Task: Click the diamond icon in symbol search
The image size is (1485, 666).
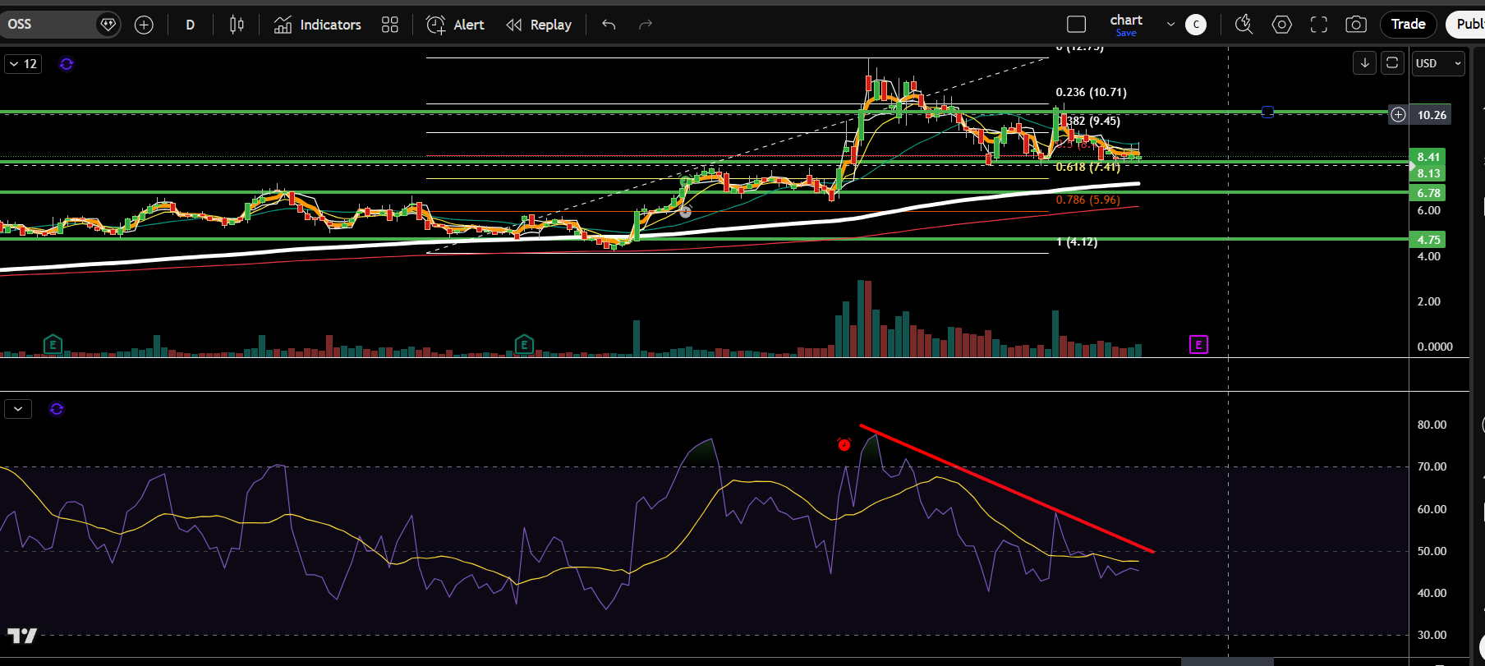Action: pyautogui.click(x=108, y=25)
